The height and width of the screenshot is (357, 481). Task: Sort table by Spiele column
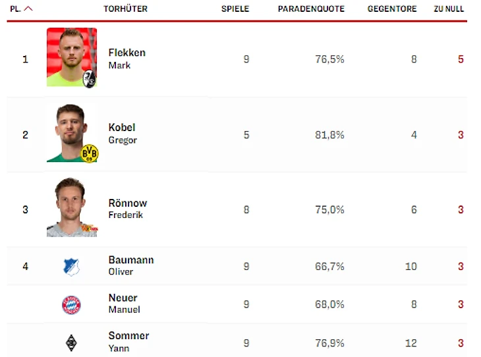(235, 9)
